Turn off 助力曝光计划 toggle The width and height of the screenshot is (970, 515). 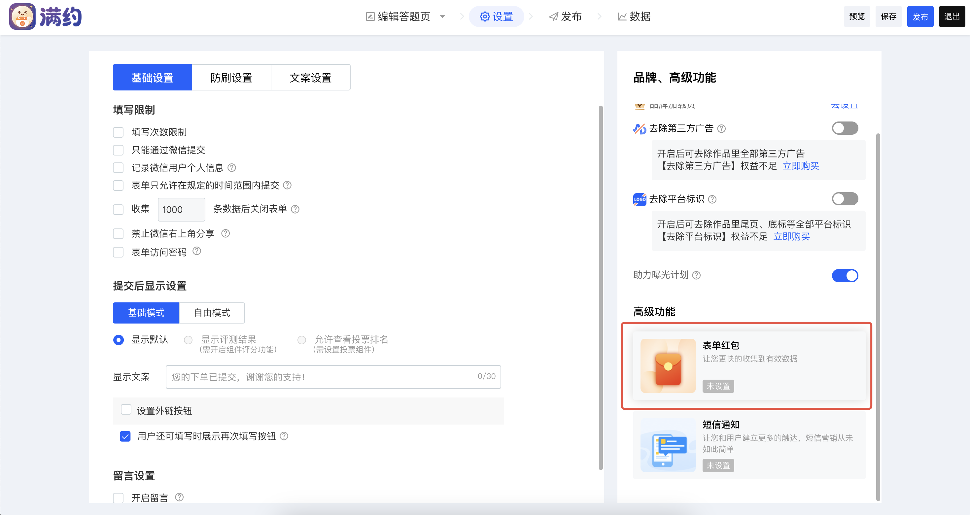845,276
